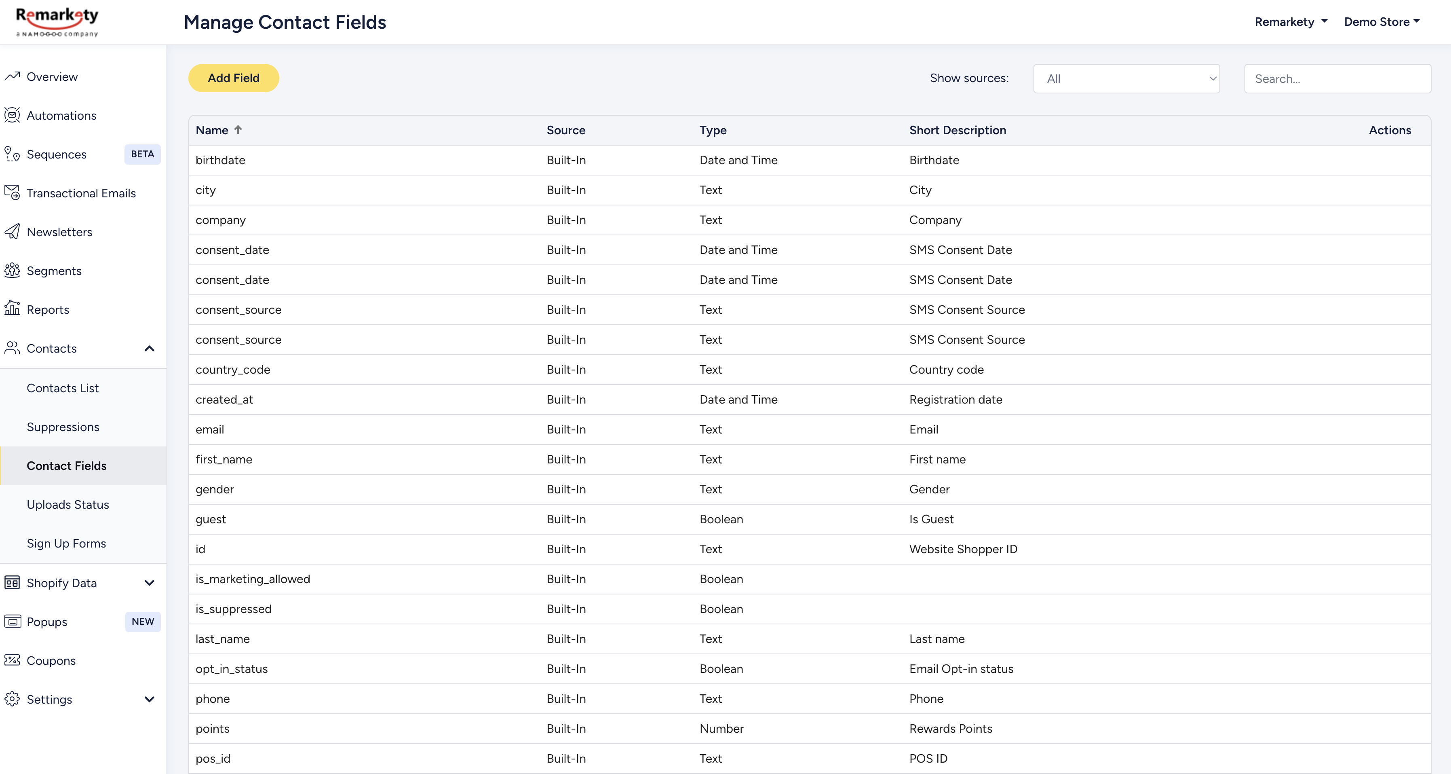Click the phone field name
The width and height of the screenshot is (1451, 774).
212,698
